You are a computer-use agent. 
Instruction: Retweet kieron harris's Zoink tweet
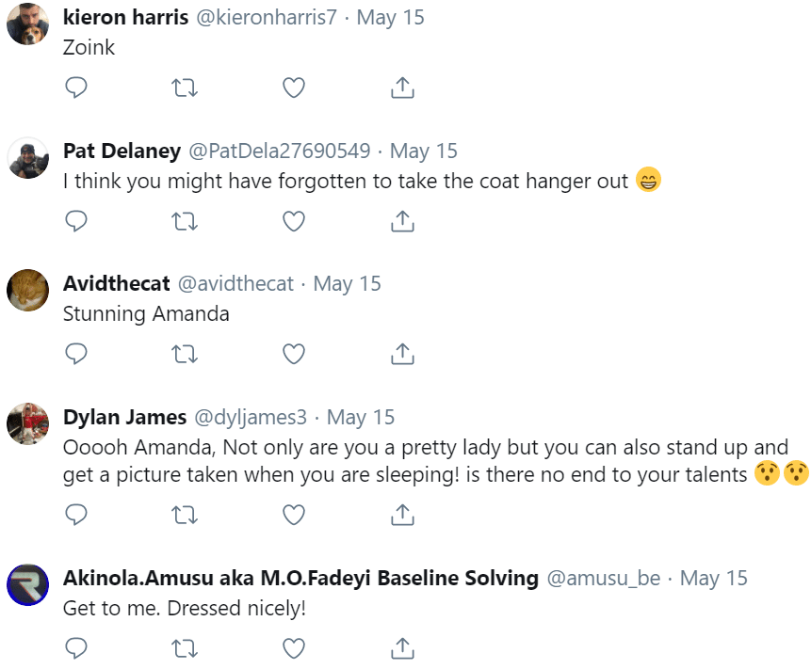click(185, 88)
